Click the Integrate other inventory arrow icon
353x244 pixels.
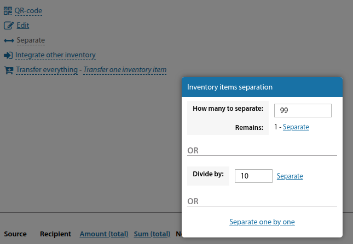point(8,55)
